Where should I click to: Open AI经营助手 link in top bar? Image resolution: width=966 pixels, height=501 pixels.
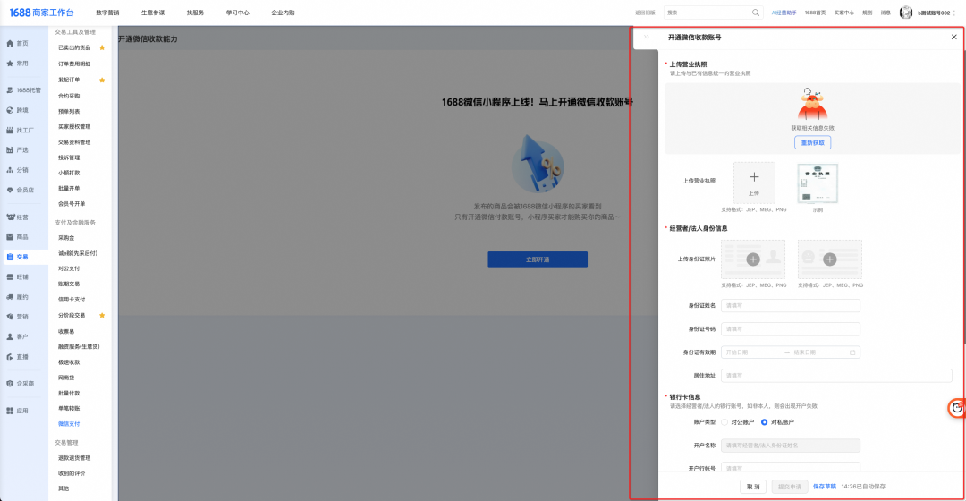[x=784, y=13]
